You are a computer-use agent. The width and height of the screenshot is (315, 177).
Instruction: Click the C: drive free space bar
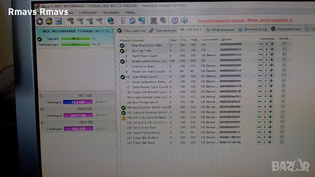(75, 101)
